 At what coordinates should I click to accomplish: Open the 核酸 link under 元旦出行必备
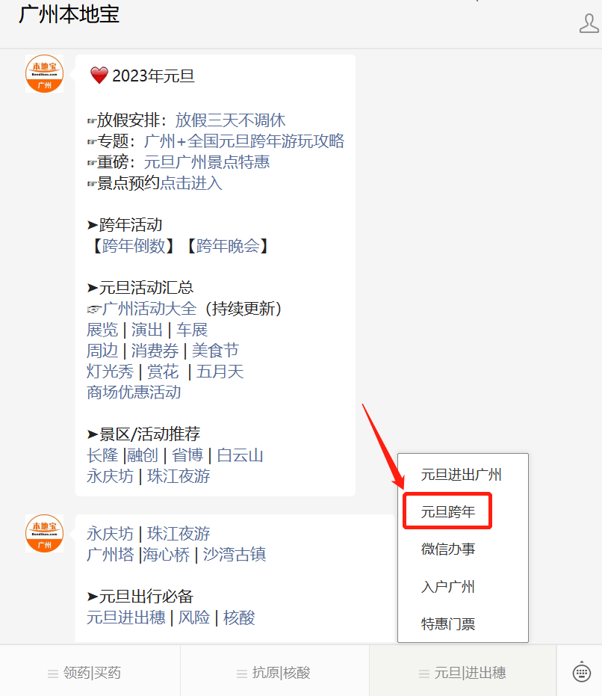click(239, 618)
